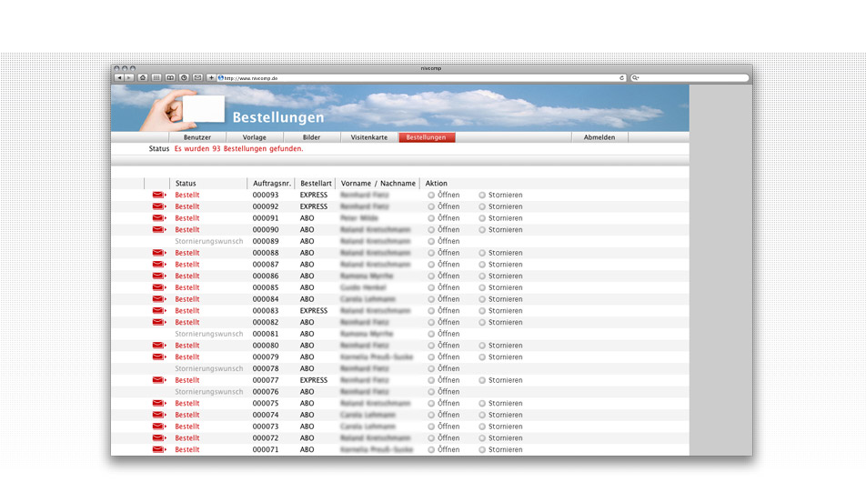Image resolution: width=866 pixels, height=482 pixels.
Task: Click the browser back arrow button
Action: [119, 78]
